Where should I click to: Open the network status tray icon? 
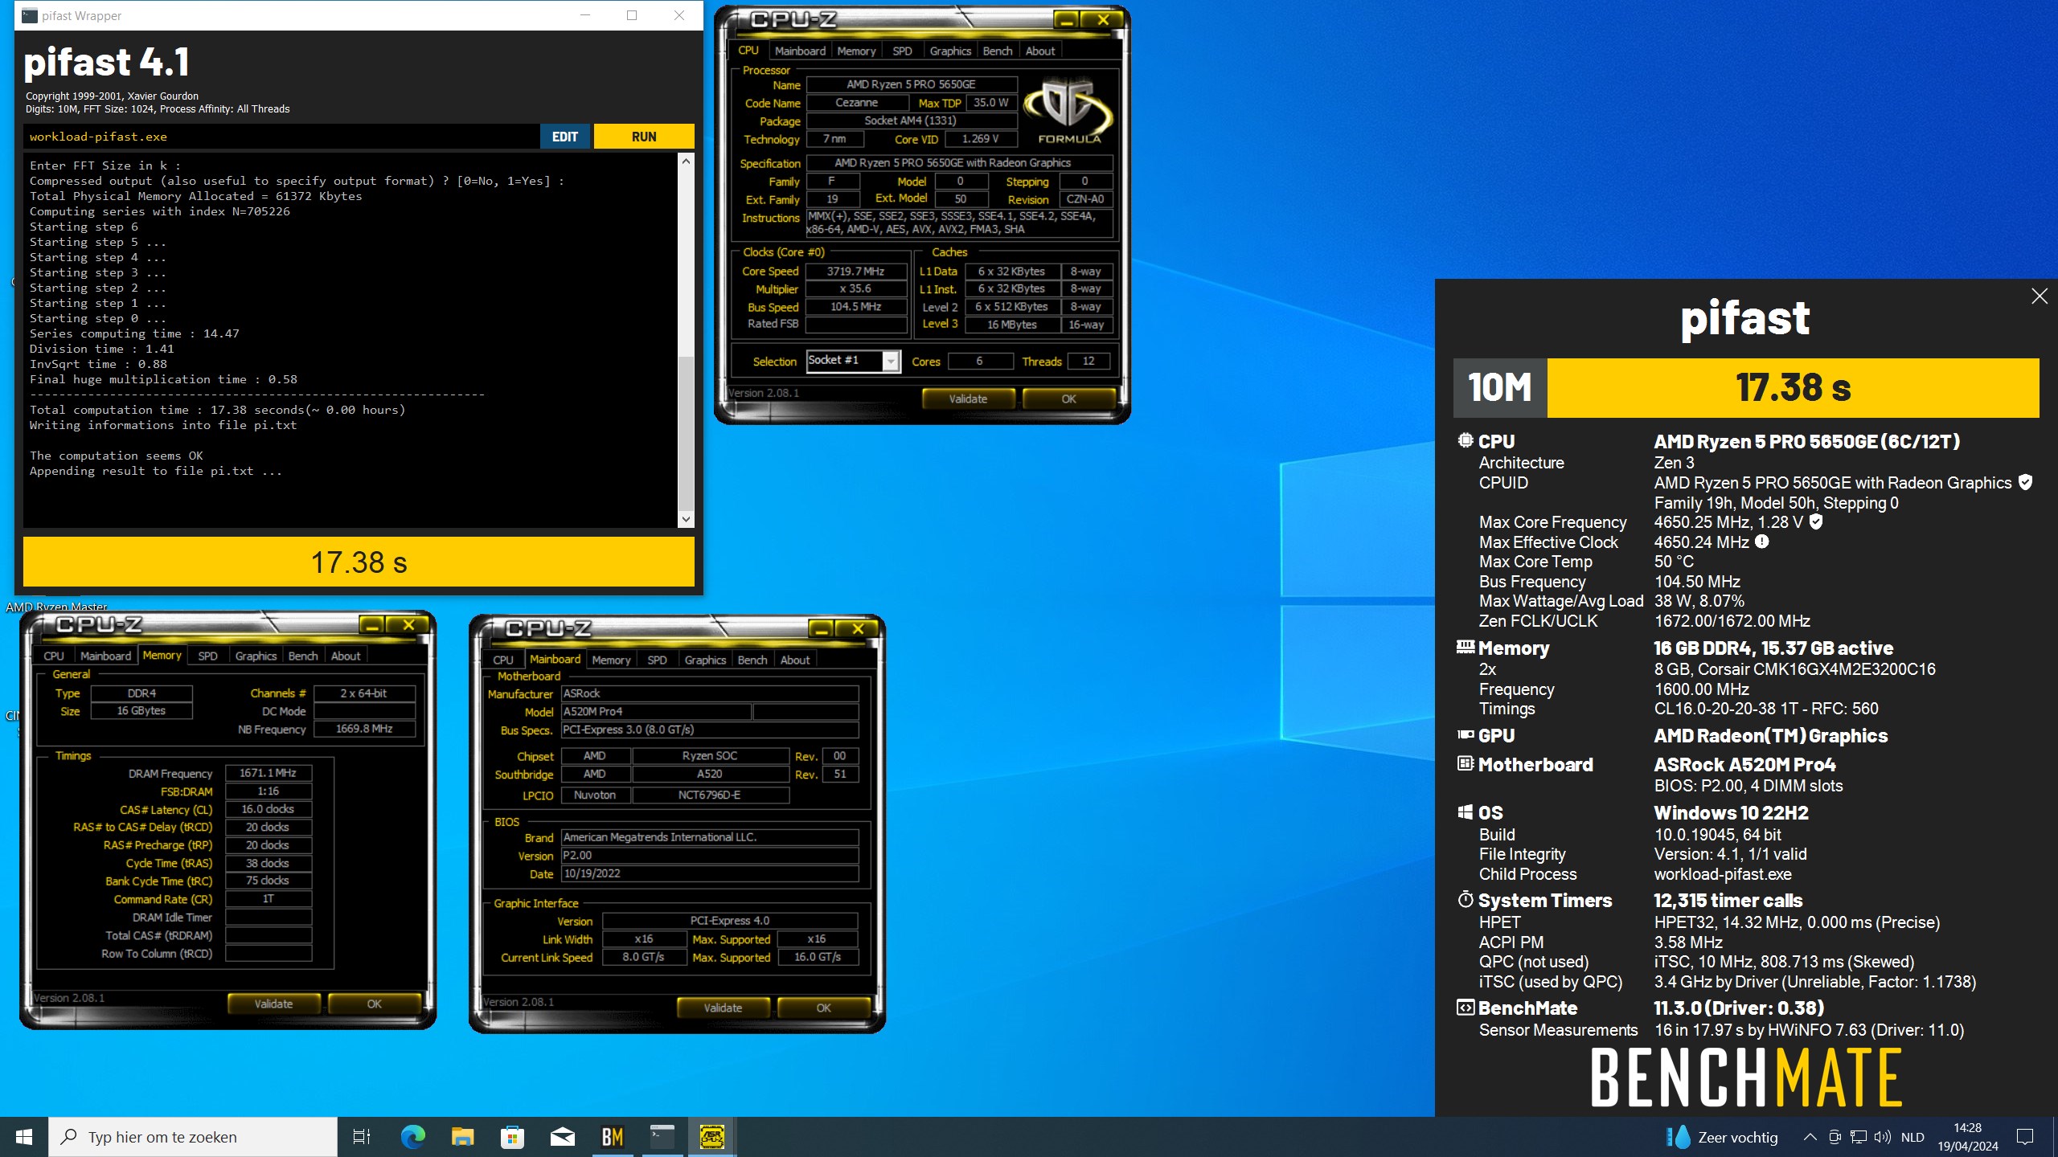click(x=1859, y=1137)
